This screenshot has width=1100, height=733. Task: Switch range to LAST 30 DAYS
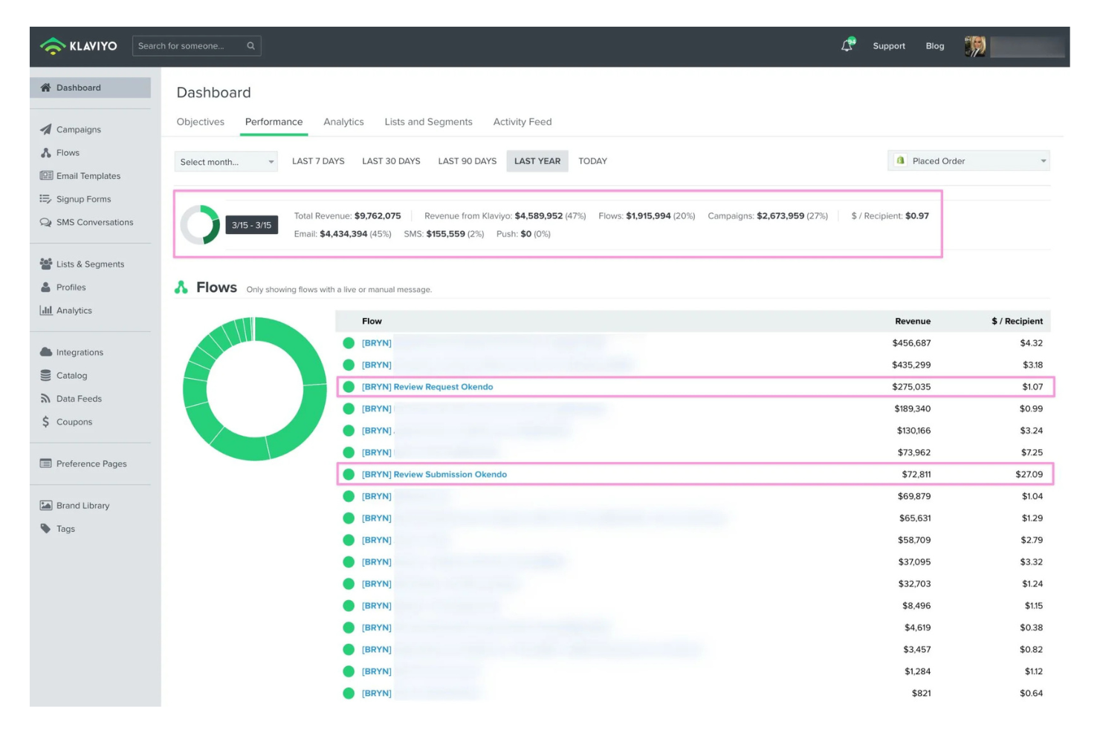391,161
